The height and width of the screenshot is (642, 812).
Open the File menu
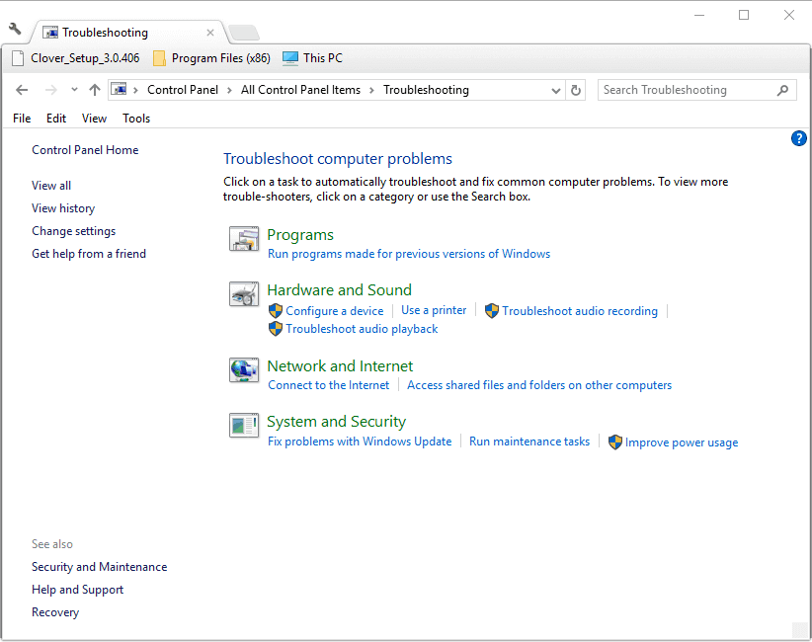(22, 119)
